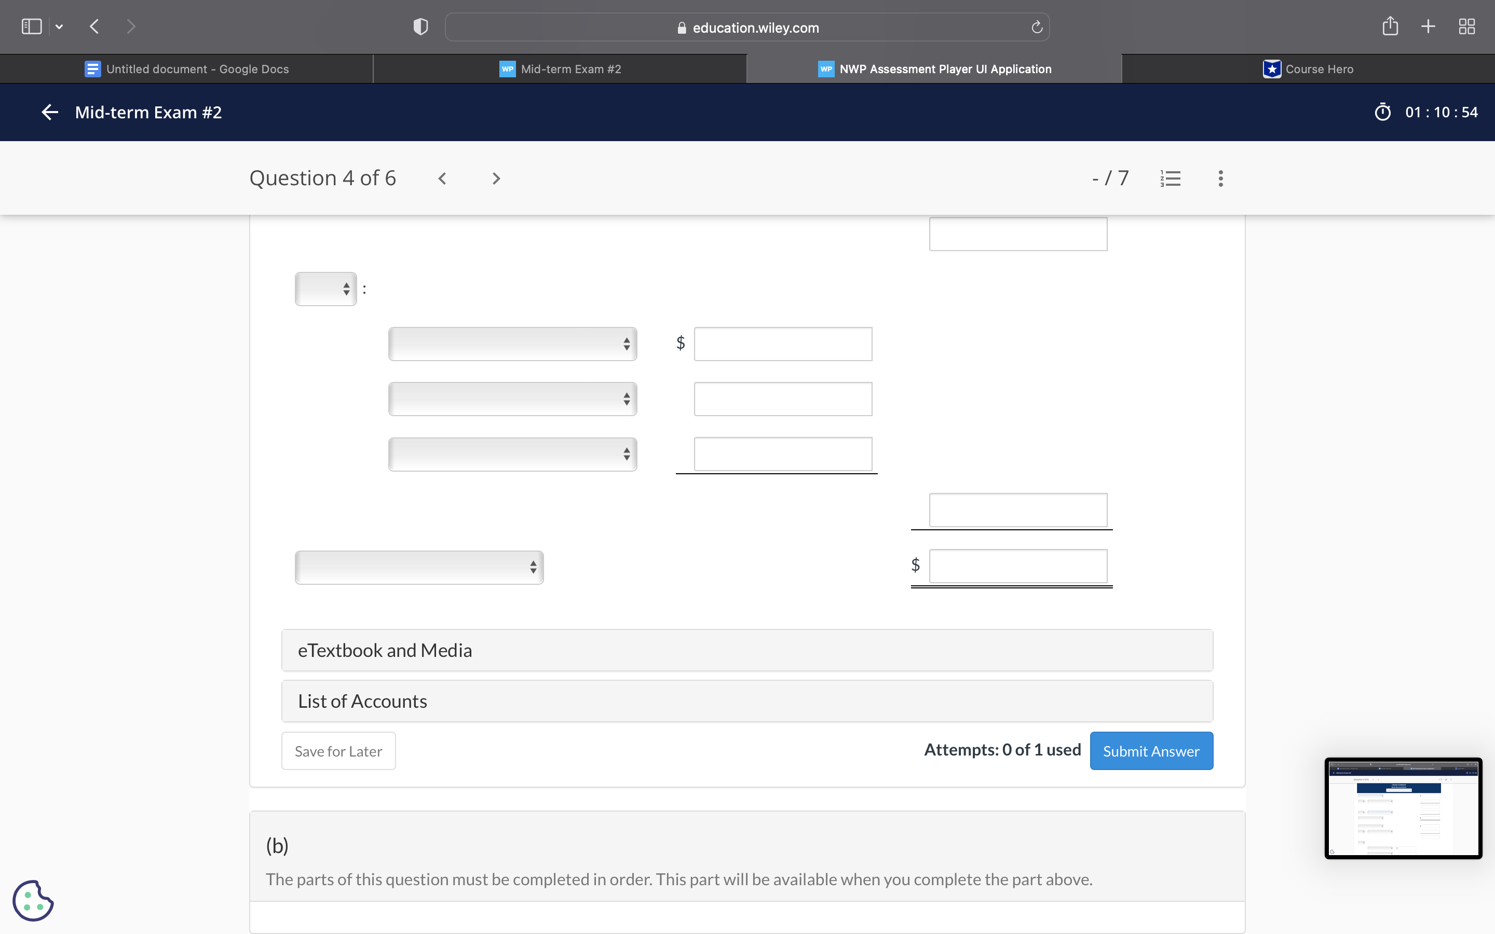Screen dimensions: 1495x934
Task: Open the small date dropdown beside the colon
Action: pyautogui.click(x=325, y=288)
